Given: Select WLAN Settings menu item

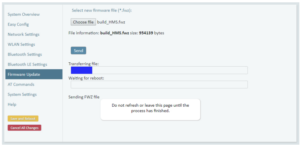Looking at the screenshot, I should pos(21,45).
